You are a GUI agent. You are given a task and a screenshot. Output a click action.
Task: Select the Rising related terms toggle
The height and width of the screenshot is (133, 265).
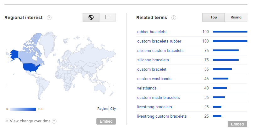click(236, 17)
